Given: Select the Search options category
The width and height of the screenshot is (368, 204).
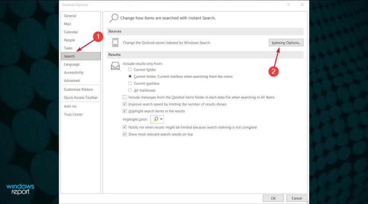Looking at the screenshot, I should click(81, 56).
